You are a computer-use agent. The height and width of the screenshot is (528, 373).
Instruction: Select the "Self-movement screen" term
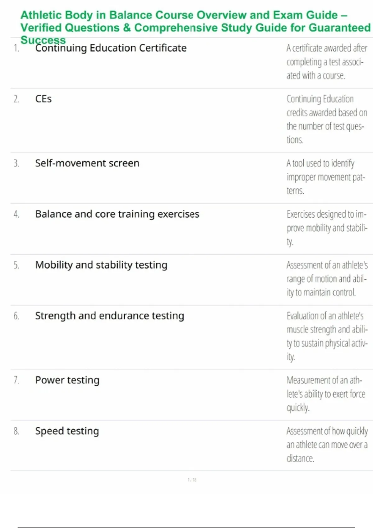click(87, 163)
